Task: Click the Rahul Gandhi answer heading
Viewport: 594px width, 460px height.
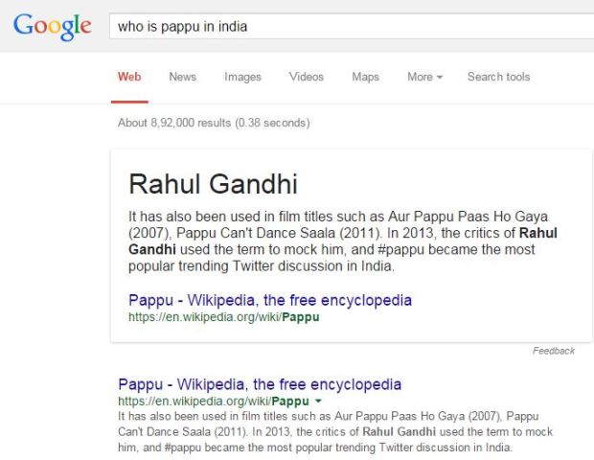Action: pos(213,184)
